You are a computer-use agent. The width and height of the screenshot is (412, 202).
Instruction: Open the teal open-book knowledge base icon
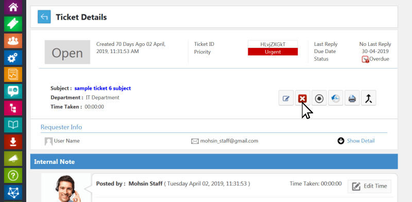(13, 125)
